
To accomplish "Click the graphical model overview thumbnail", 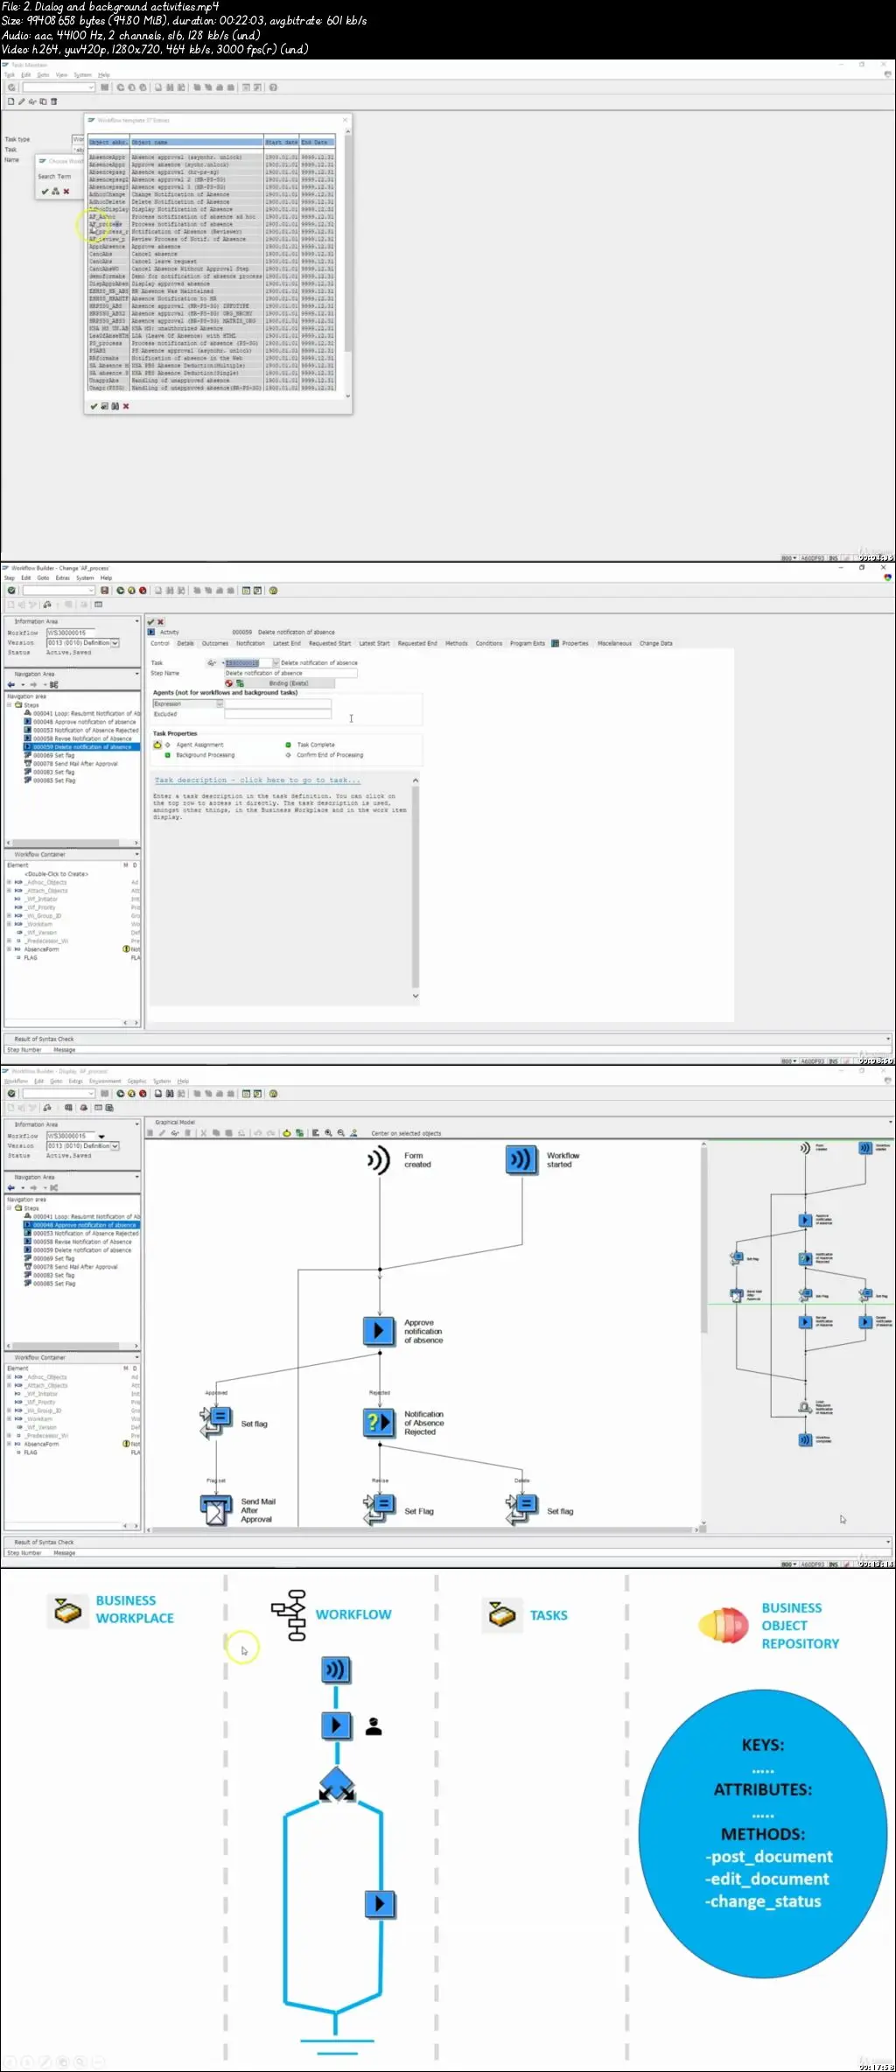I will coord(799,1295).
